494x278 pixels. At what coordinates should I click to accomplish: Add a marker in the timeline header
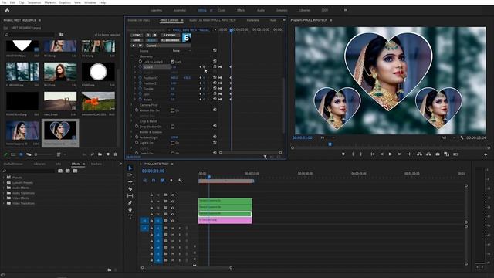pyautogui.click(x=171, y=181)
